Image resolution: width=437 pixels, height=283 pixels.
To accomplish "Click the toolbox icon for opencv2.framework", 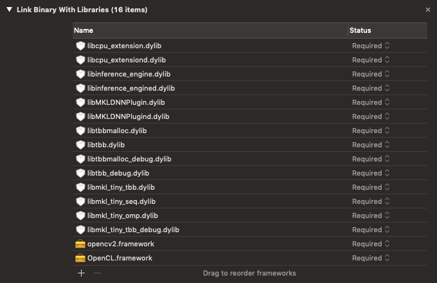I will click(x=80, y=244).
